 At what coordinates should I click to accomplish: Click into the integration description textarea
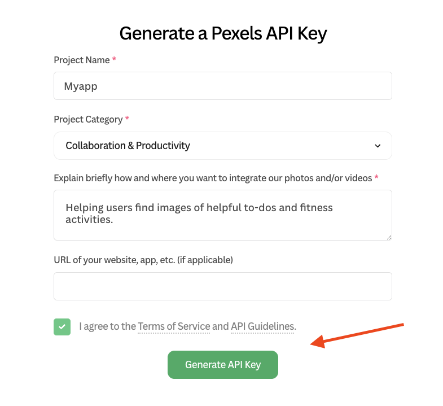223,215
